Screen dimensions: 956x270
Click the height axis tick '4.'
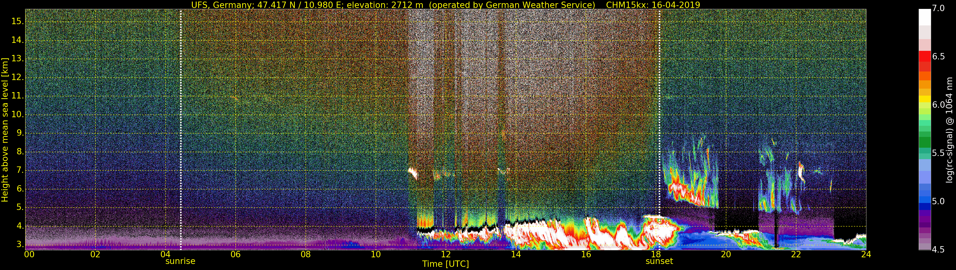[x=20, y=226]
